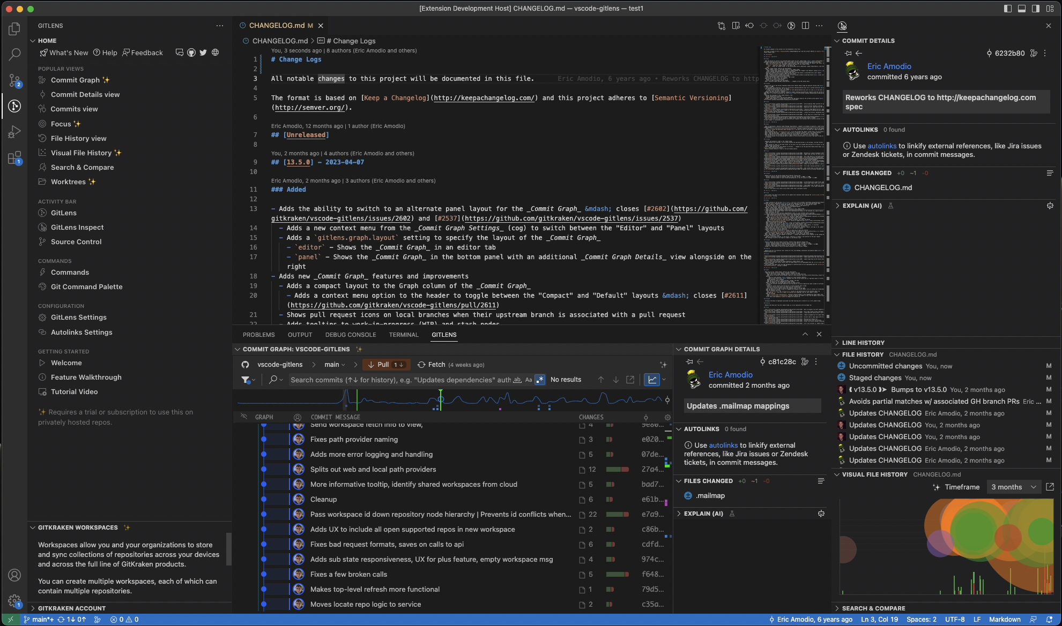Open the Search view in activity bar
Image resolution: width=1062 pixels, height=626 pixels.
(14, 55)
